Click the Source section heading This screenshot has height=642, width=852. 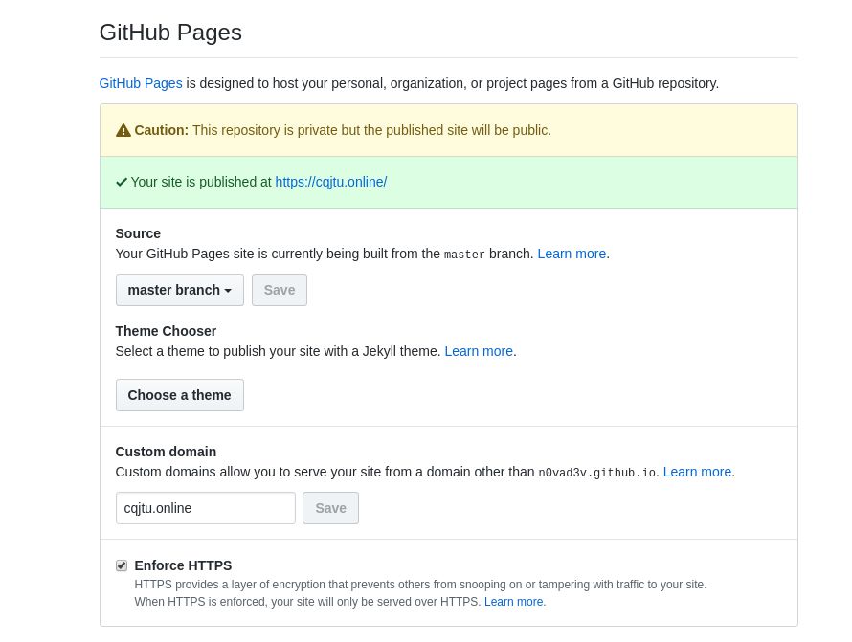coord(138,233)
